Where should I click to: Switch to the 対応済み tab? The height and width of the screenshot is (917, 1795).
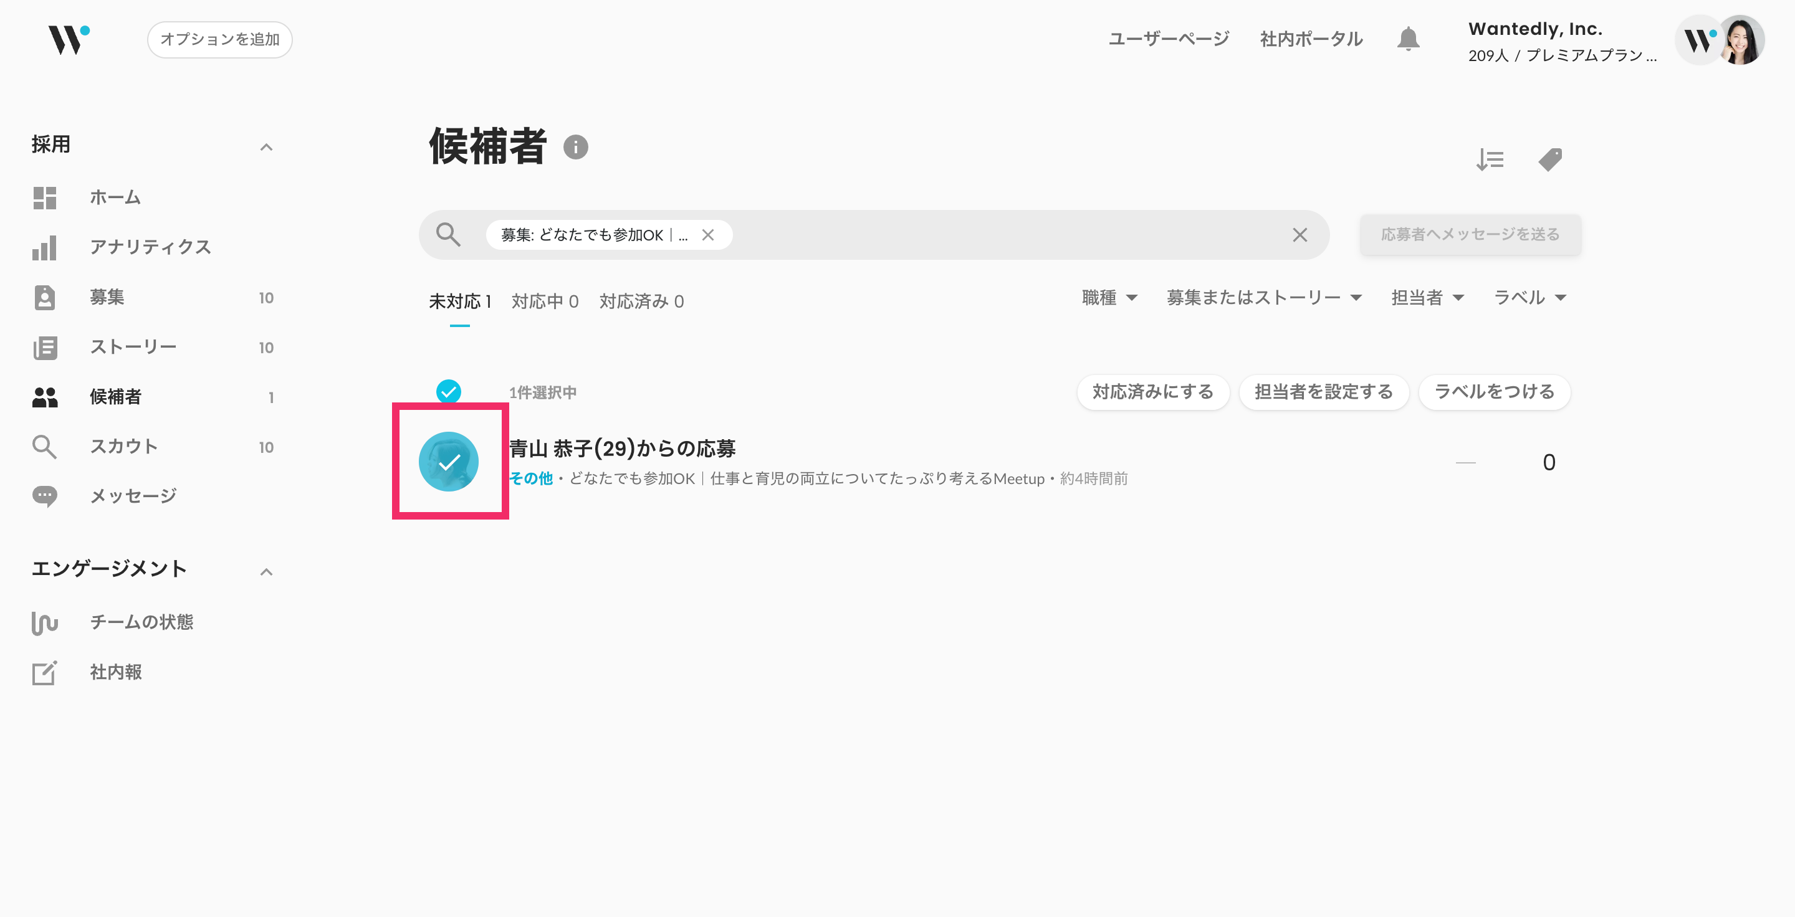[x=641, y=302]
